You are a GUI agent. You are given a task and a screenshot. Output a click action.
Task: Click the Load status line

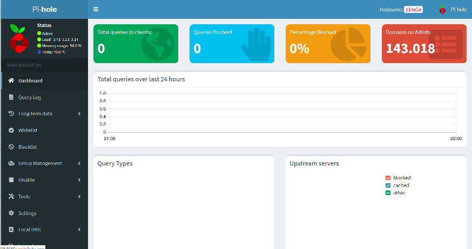point(58,39)
